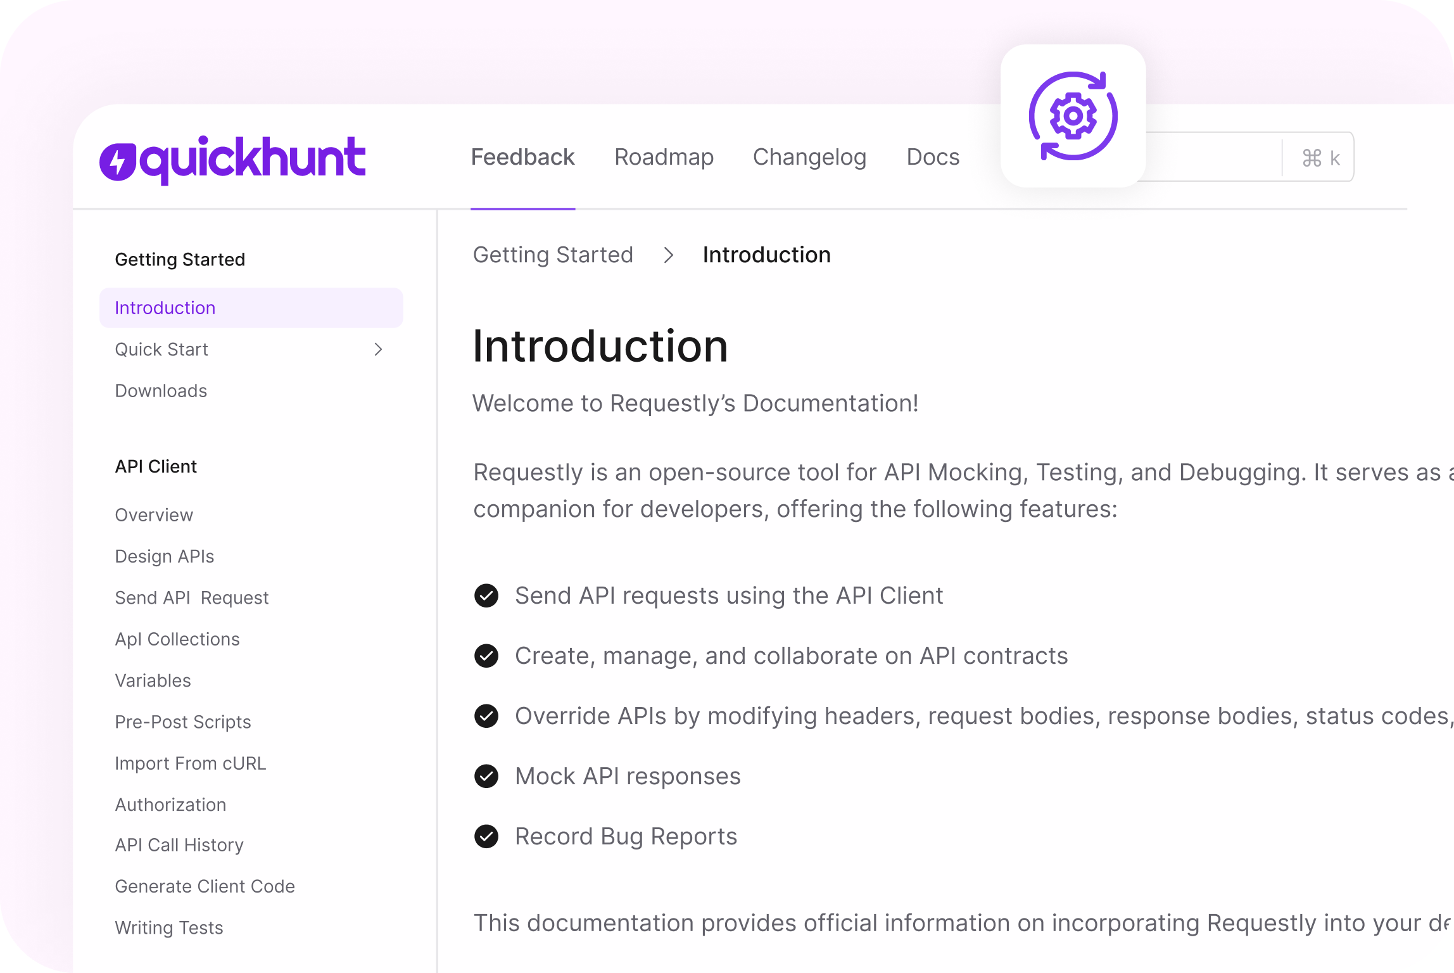
Task: Click the ⌘ K shortcut badge
Action: [1320, 158]
